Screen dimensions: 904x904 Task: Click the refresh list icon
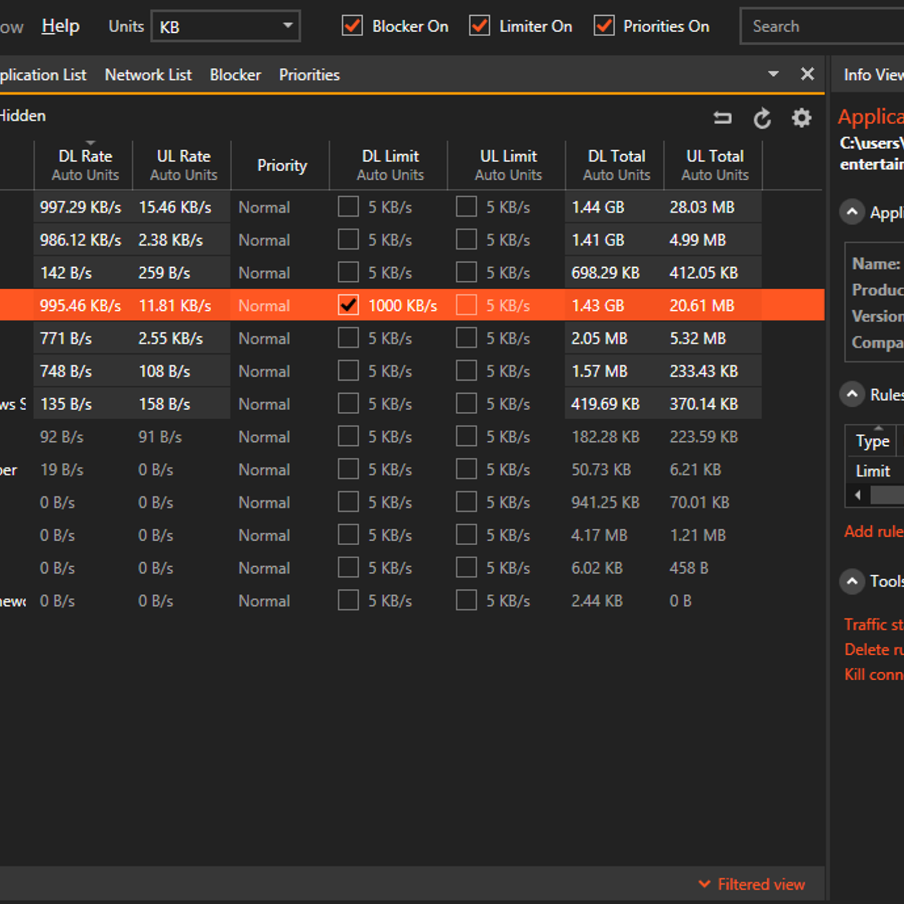coord(762,119)
